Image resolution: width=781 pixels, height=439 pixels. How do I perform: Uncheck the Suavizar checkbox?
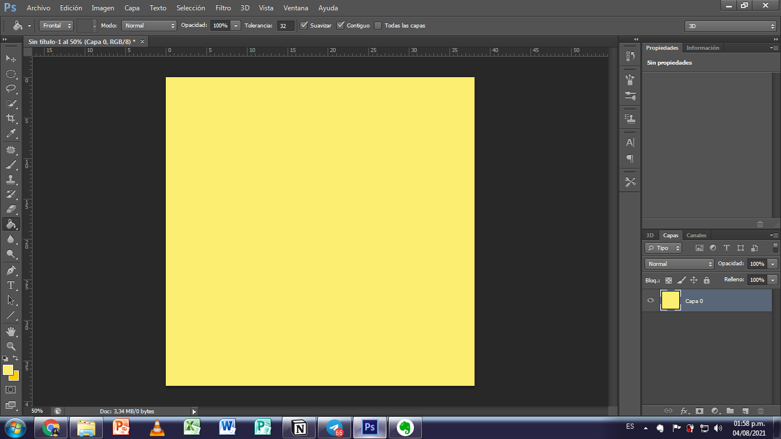[304, 25]
